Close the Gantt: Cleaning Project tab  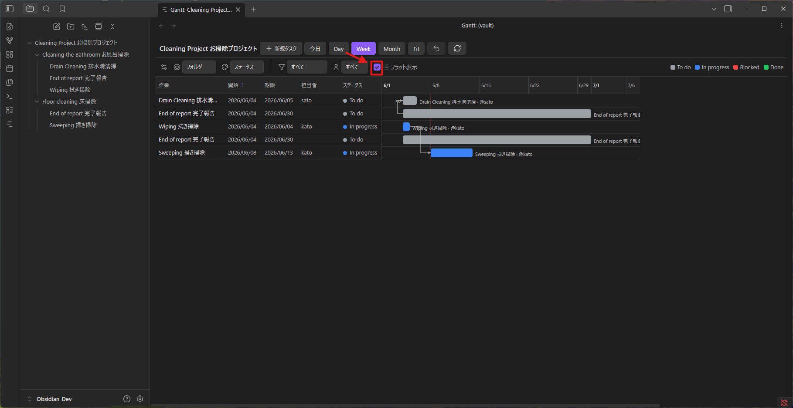238,10
